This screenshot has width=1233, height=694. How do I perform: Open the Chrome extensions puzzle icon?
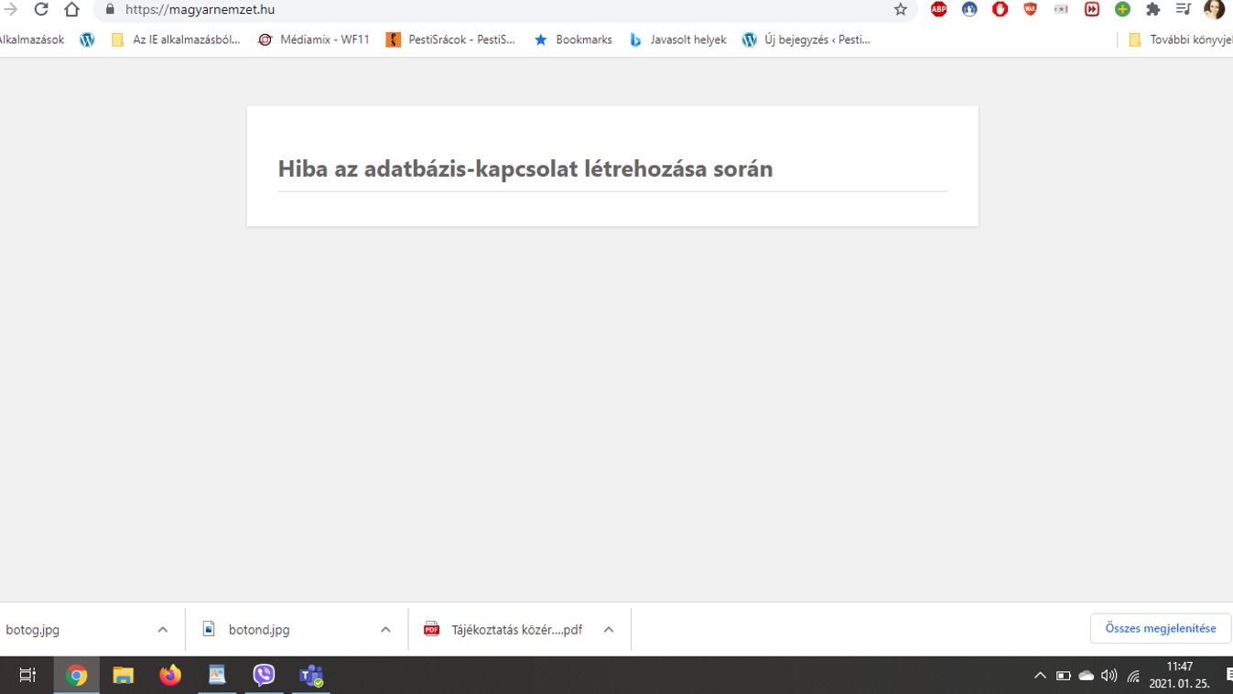1152,9
